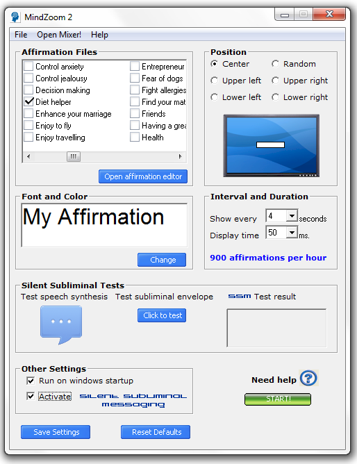357x464 pixels.
Task: Select the Center position radio button
Action: (215, 64)
